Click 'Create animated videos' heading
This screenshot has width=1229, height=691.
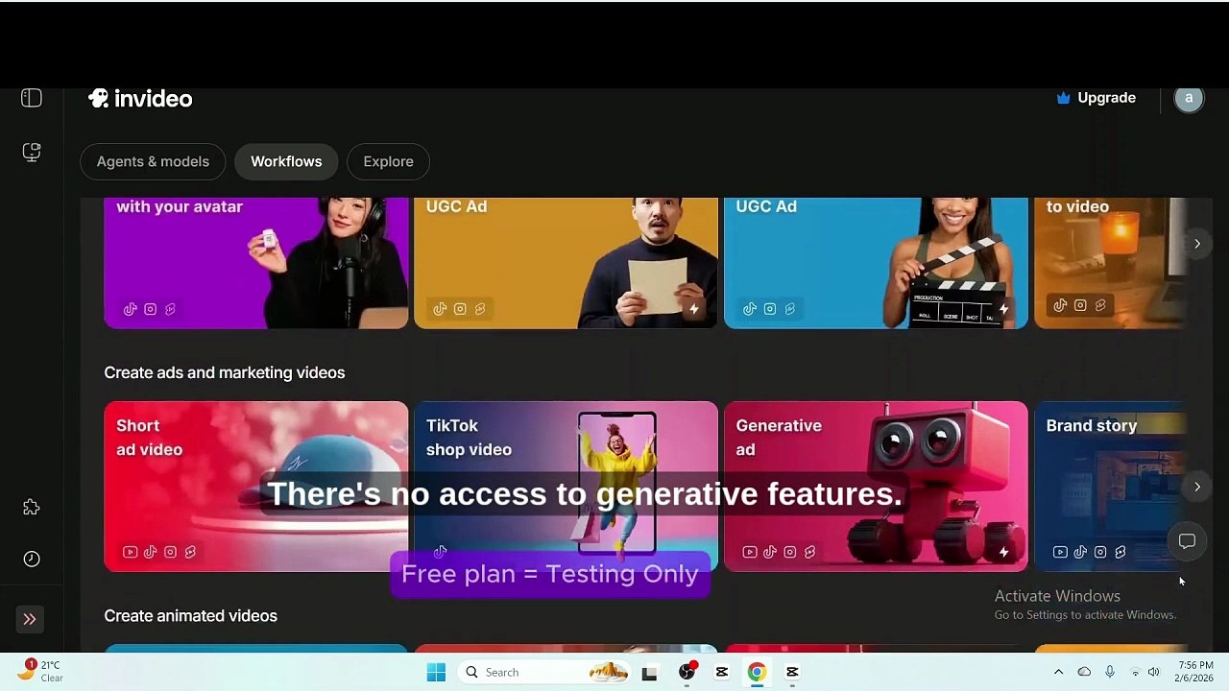click(191, 616)
